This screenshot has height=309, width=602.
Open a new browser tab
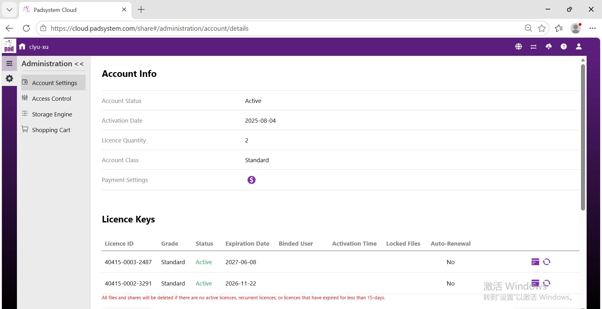point(141,10)
